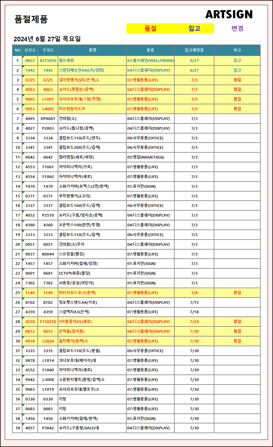Select the 입고예정일 column header

(194, 50)
